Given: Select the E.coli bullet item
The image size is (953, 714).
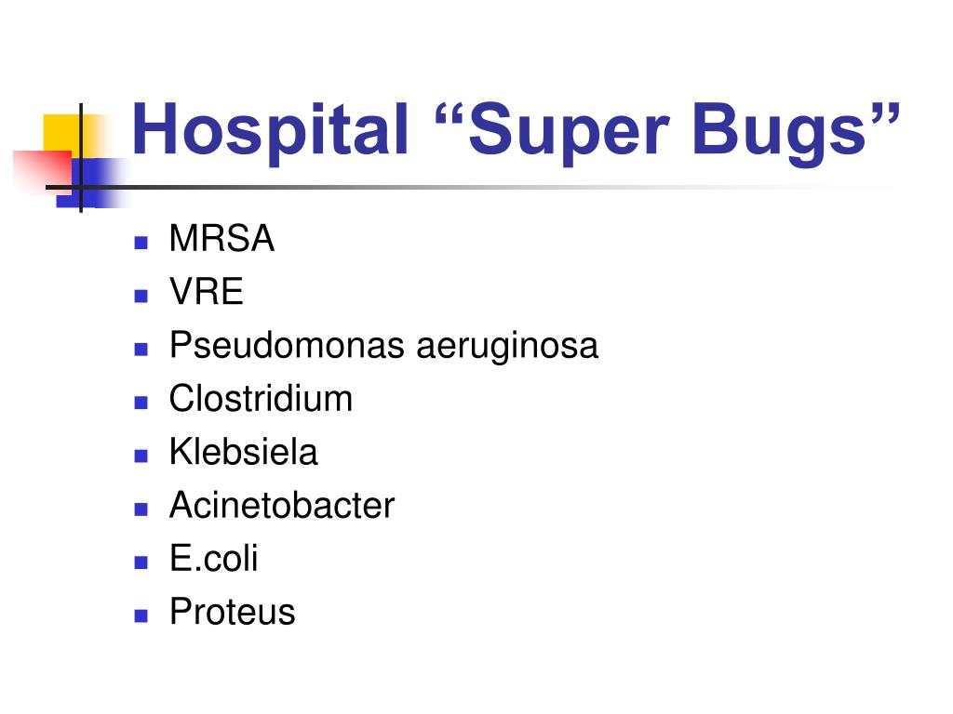Looking at the screenshot, I should tap(214, 559).
